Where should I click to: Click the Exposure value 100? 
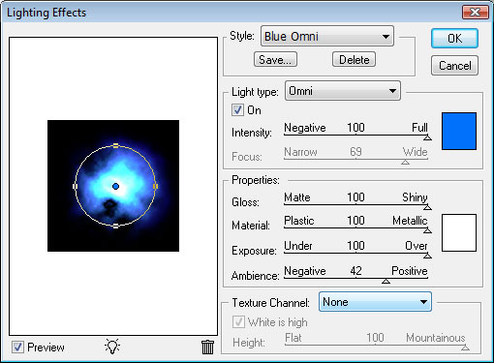(x=355, y=246)
